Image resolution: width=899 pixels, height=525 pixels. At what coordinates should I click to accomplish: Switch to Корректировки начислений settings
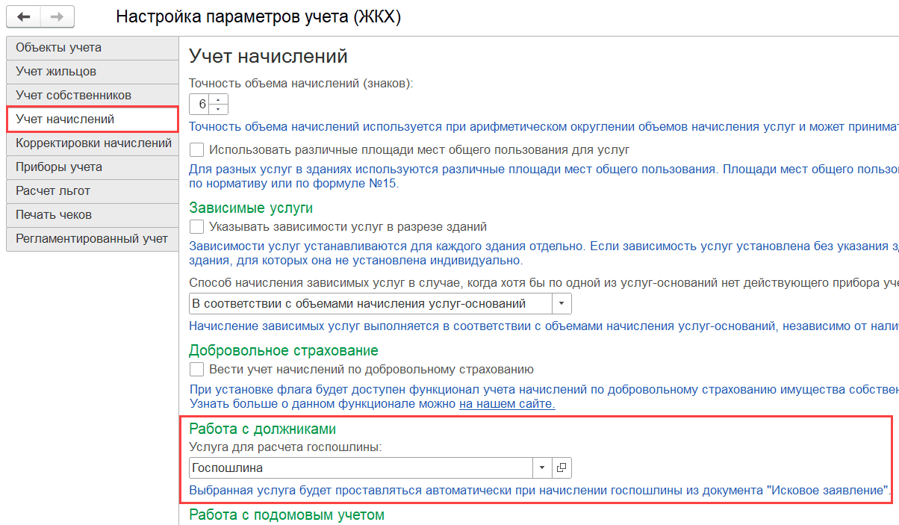coord(90,143)
